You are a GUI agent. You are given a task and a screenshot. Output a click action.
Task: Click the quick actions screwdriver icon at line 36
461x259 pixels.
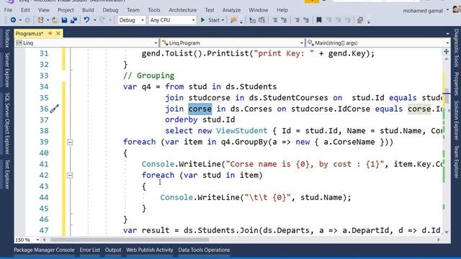pos(55,109)
